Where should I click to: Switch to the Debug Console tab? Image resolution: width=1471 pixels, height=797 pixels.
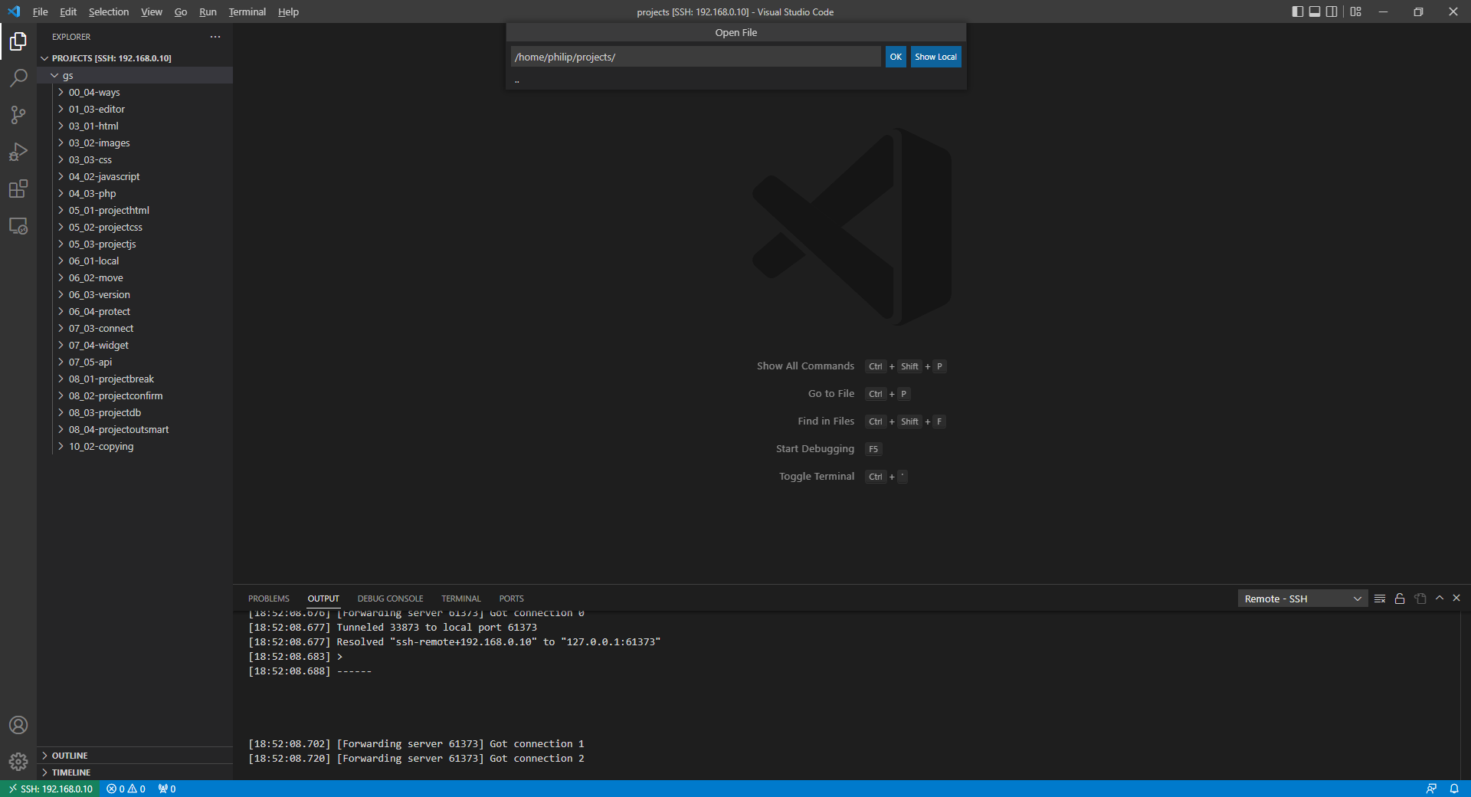pos(390,599)
